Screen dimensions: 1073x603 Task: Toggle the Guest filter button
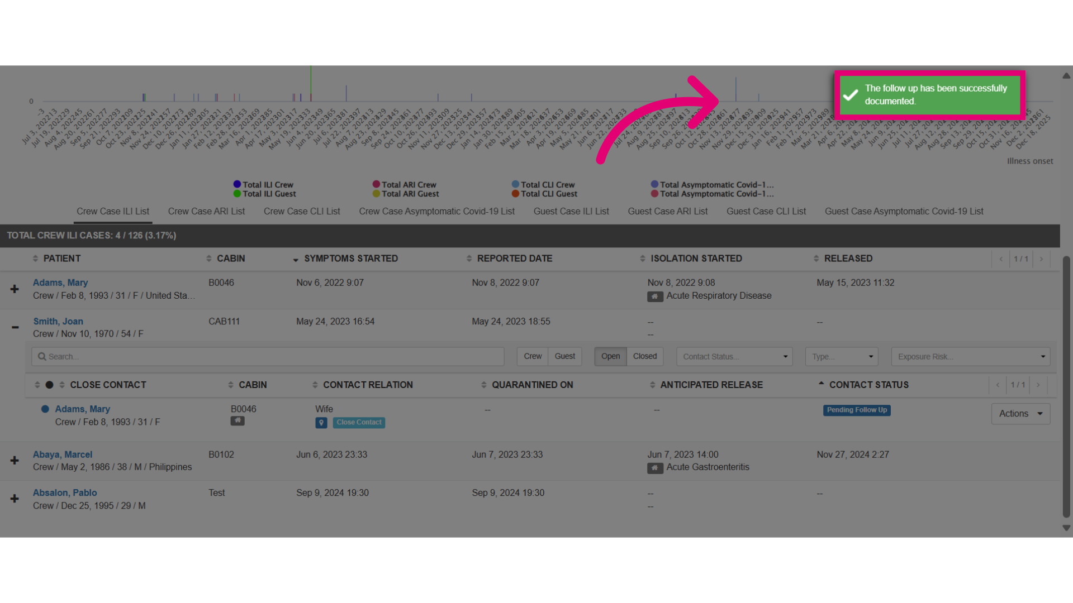pos(565,357)
